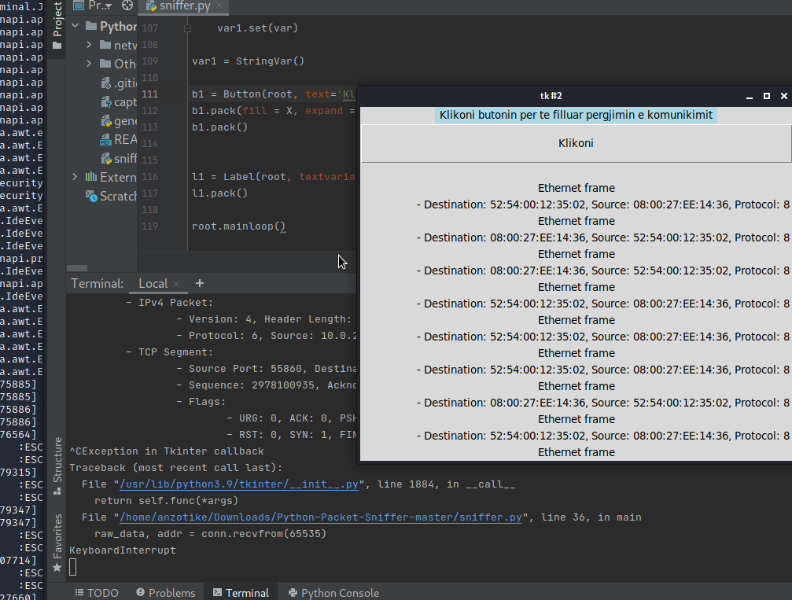Close the sniffer.py editor tab
The width and height of the screenshot is (792, 600).
219,6
